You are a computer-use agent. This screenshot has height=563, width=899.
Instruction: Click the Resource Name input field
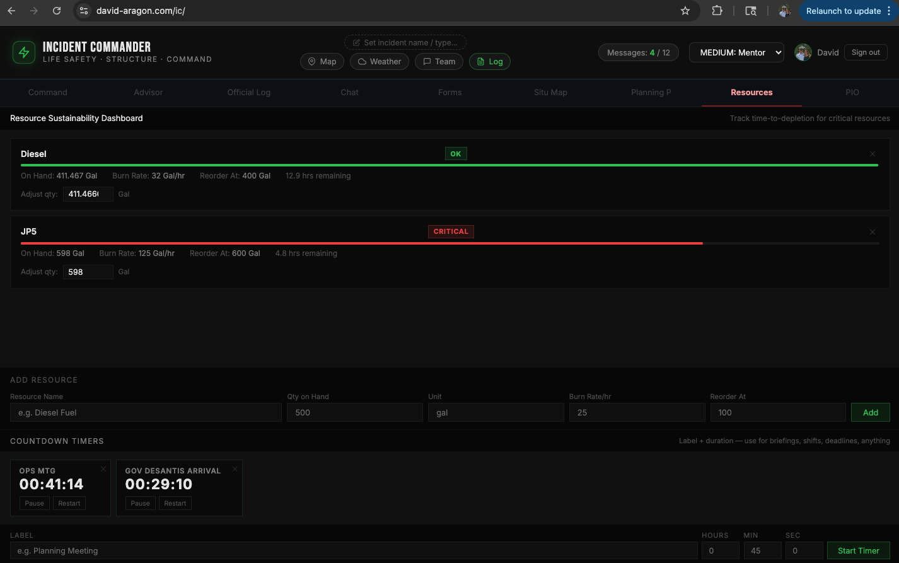[145, 412]
